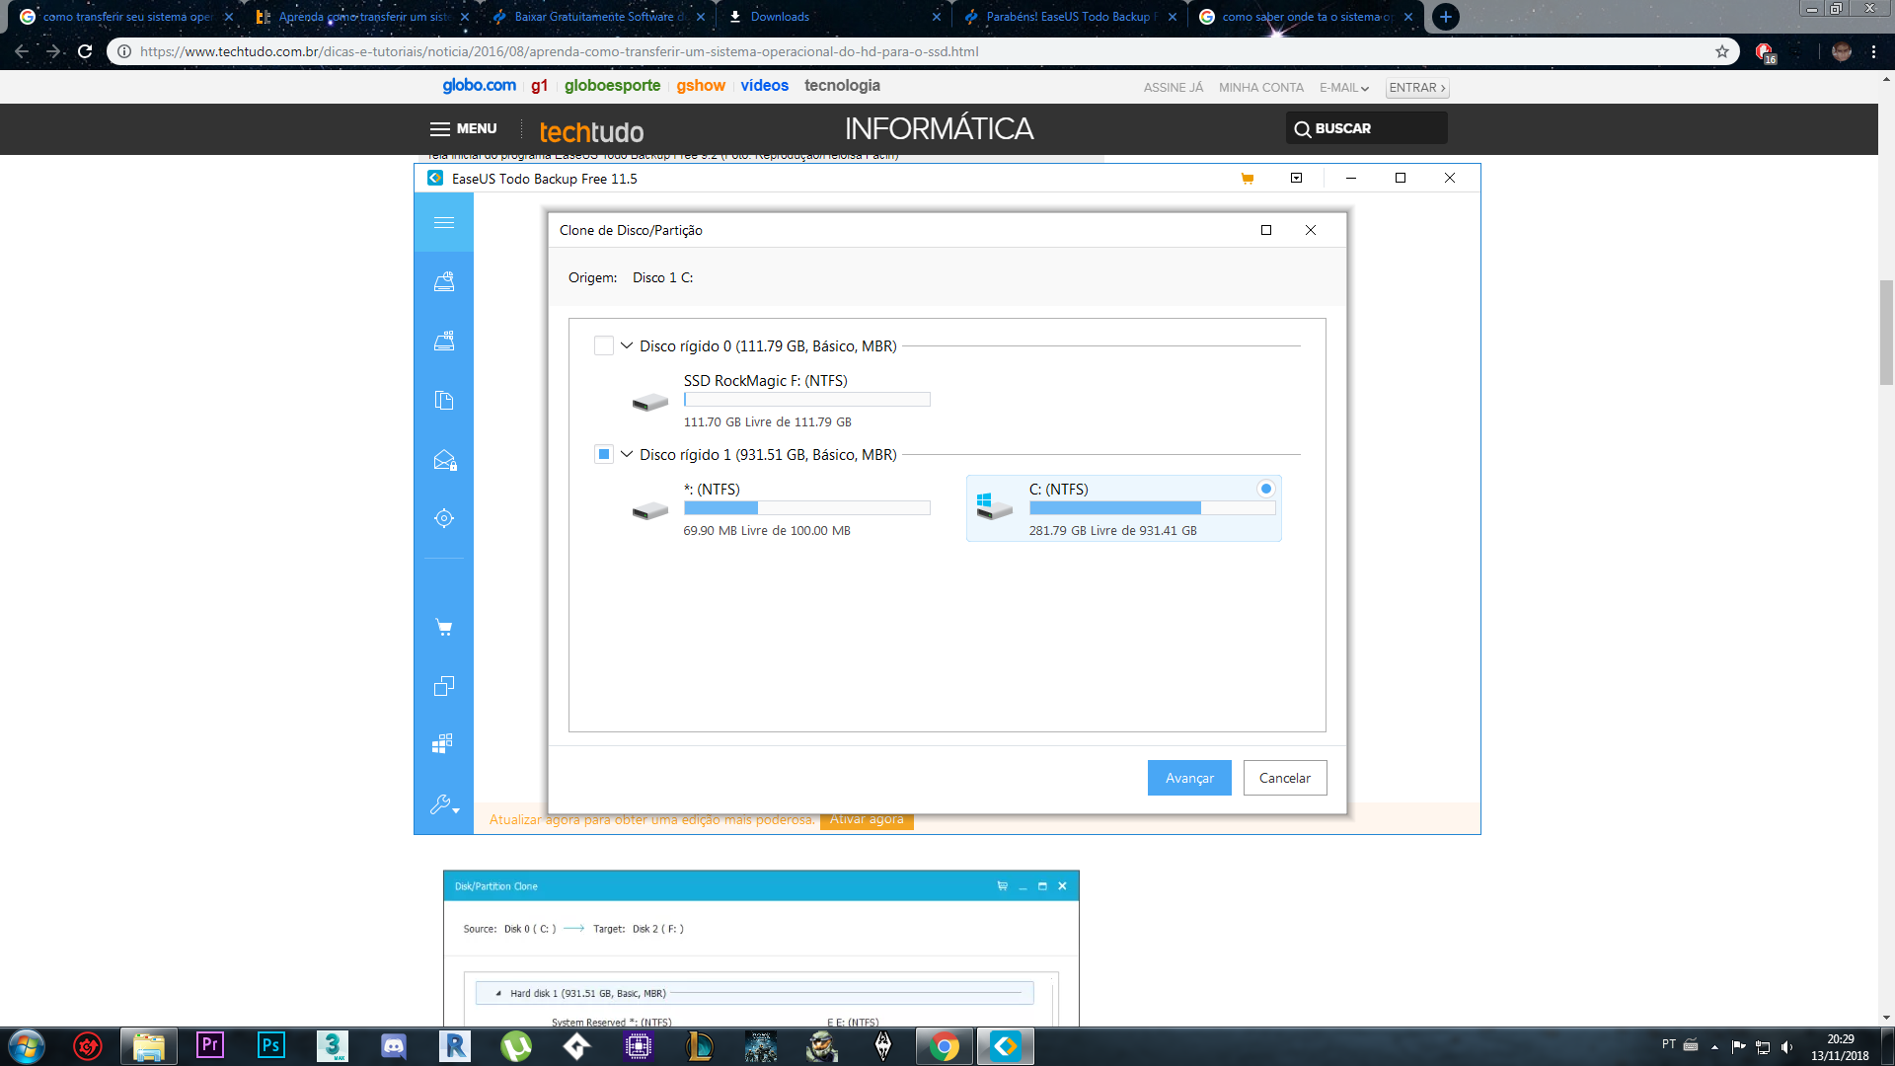The image size is (1895, 1066).
Task: Open the globo.com link
Action: coord(479,86)
